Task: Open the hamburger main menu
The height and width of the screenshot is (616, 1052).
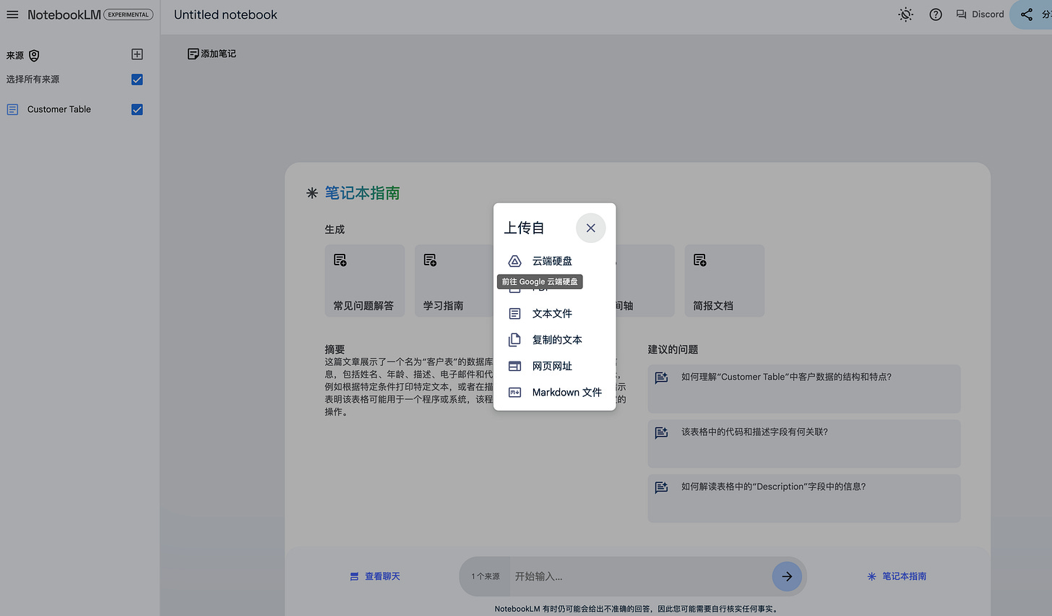Action: 12,14
